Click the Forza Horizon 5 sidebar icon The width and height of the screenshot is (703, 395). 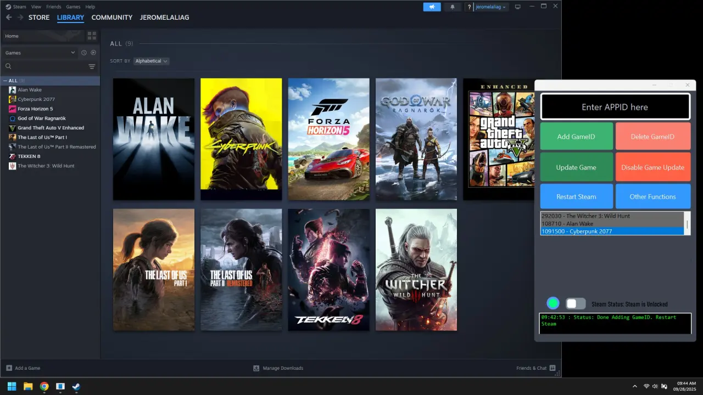[x=13, y=109]
